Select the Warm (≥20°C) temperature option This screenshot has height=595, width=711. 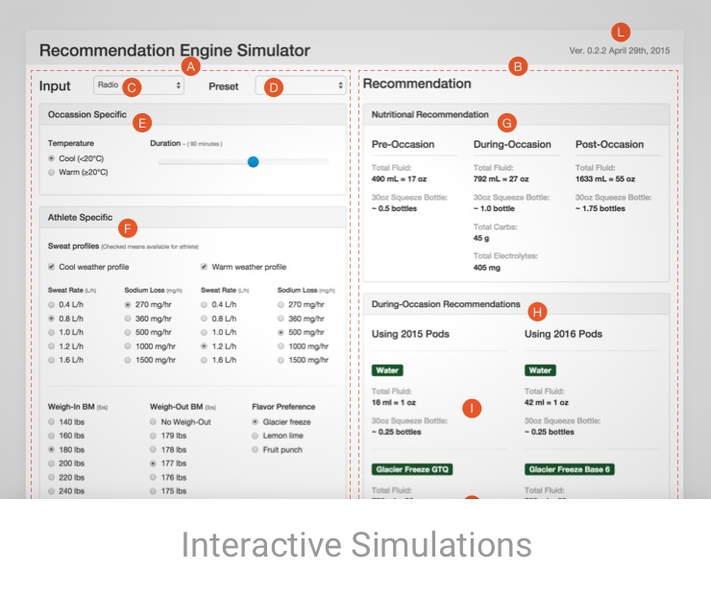tap(52, 173)
